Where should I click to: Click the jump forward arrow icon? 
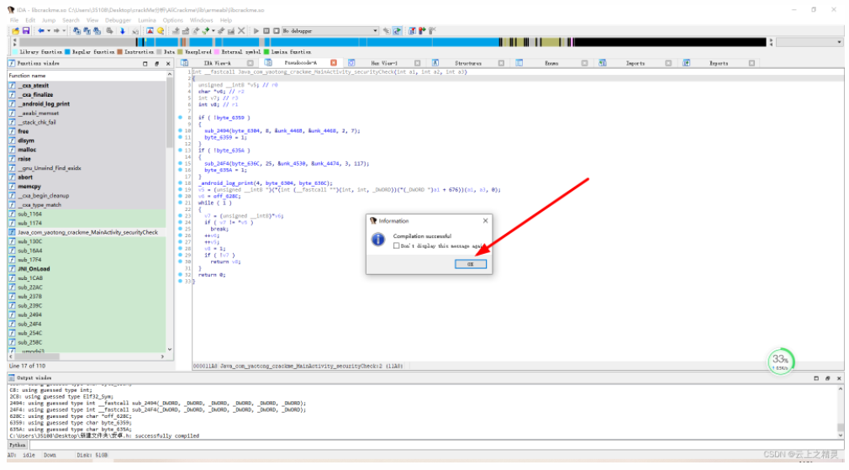pos(56,31)
